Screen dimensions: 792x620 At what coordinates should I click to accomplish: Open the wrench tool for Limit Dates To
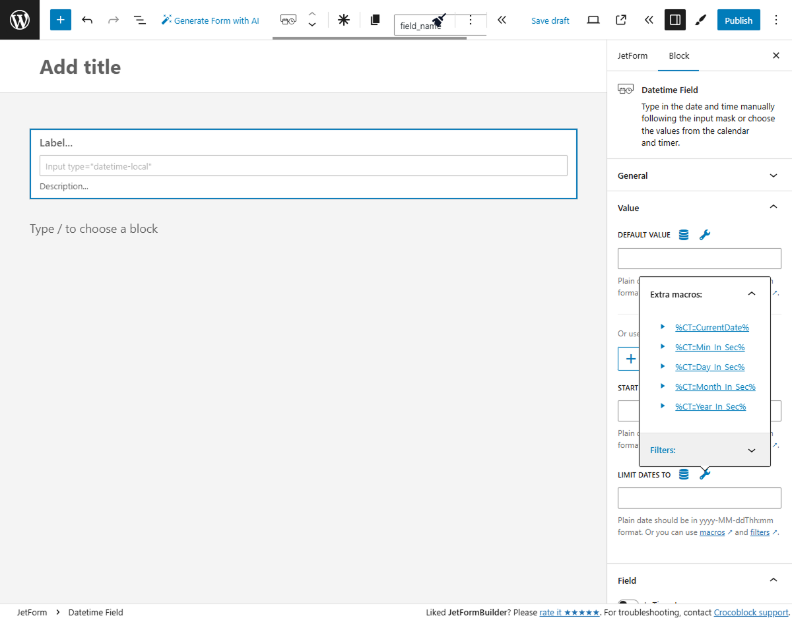pos(705,474)
